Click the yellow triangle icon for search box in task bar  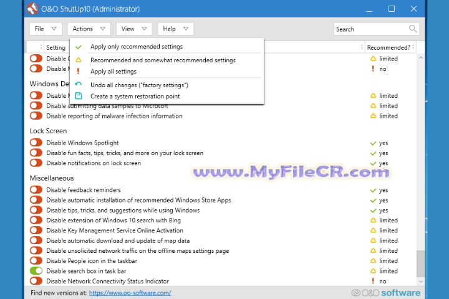373,271
